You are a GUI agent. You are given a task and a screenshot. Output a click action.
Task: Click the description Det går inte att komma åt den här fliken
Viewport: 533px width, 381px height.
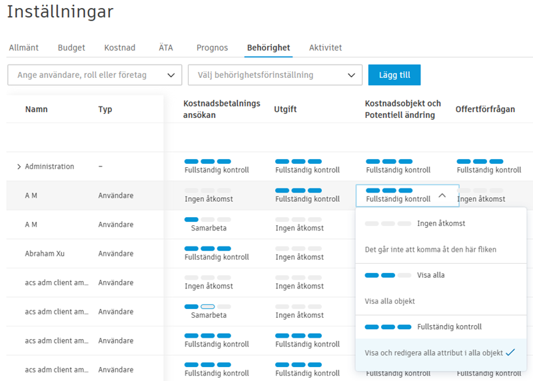(x=430, y=250)
